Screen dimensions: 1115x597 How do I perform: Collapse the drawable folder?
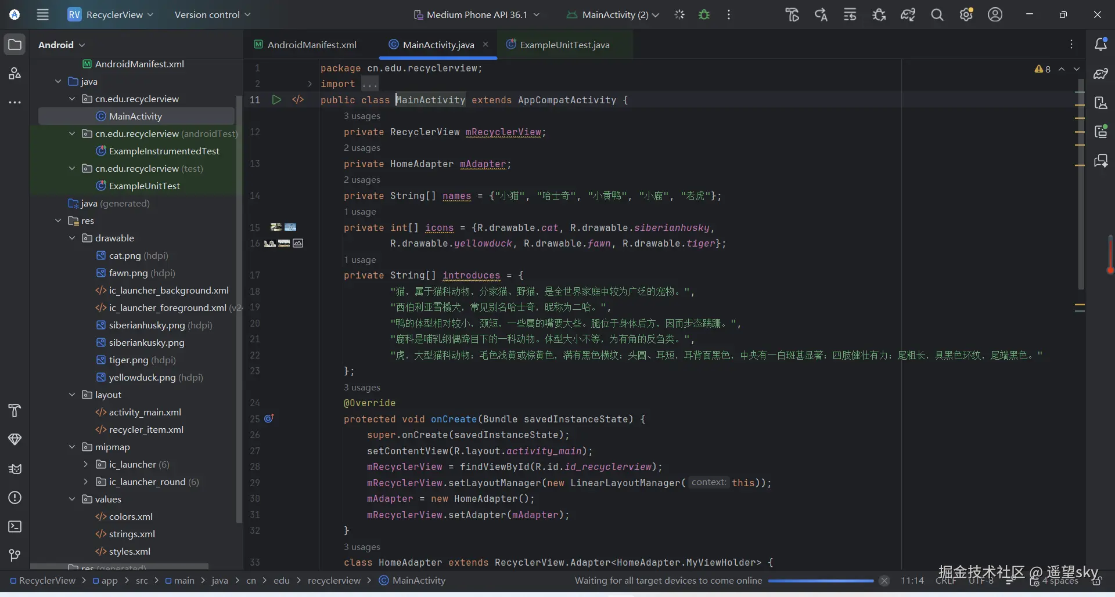[72, 238]
